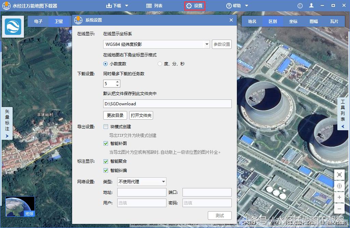Viewport: 350px width, 228px height.
Task: Increase task count with the stepper arrow
Action: tap(117, 81)
